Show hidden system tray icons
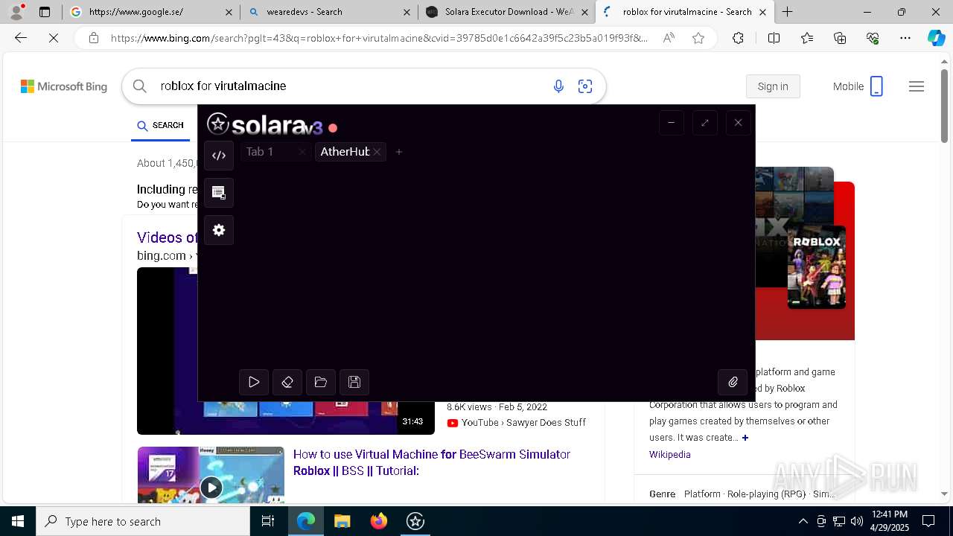The height and width of the screenshot is (536, 953). tap(803, 521)
